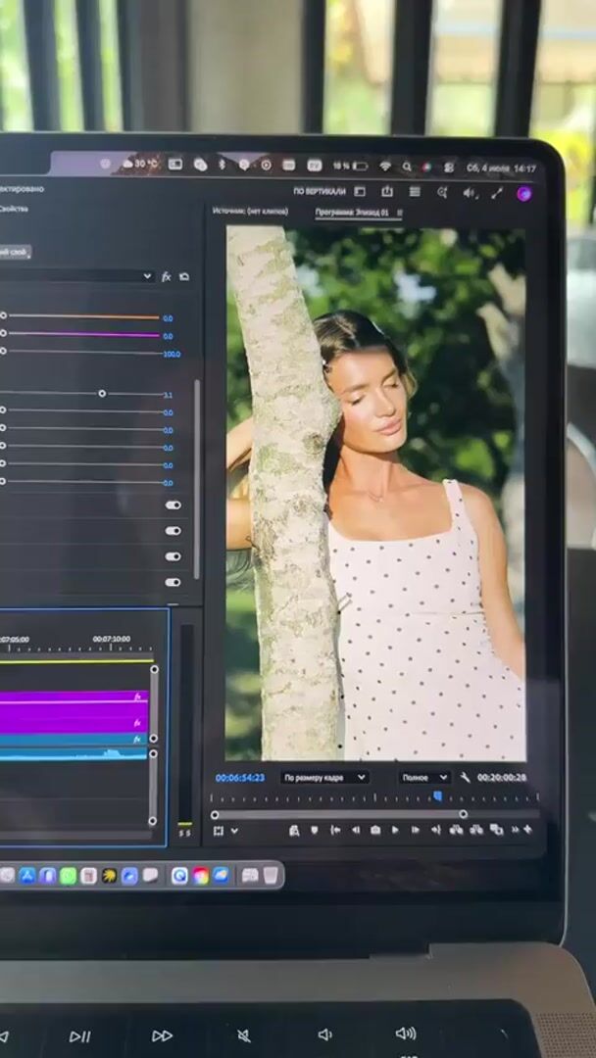Click the export share icon in header
Screen dimensions: 596x1058
pyautogui.click(x=387, y=192)
